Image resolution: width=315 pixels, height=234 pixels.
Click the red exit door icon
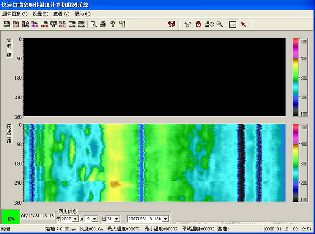pyautogui.click(x=172, y=24)
